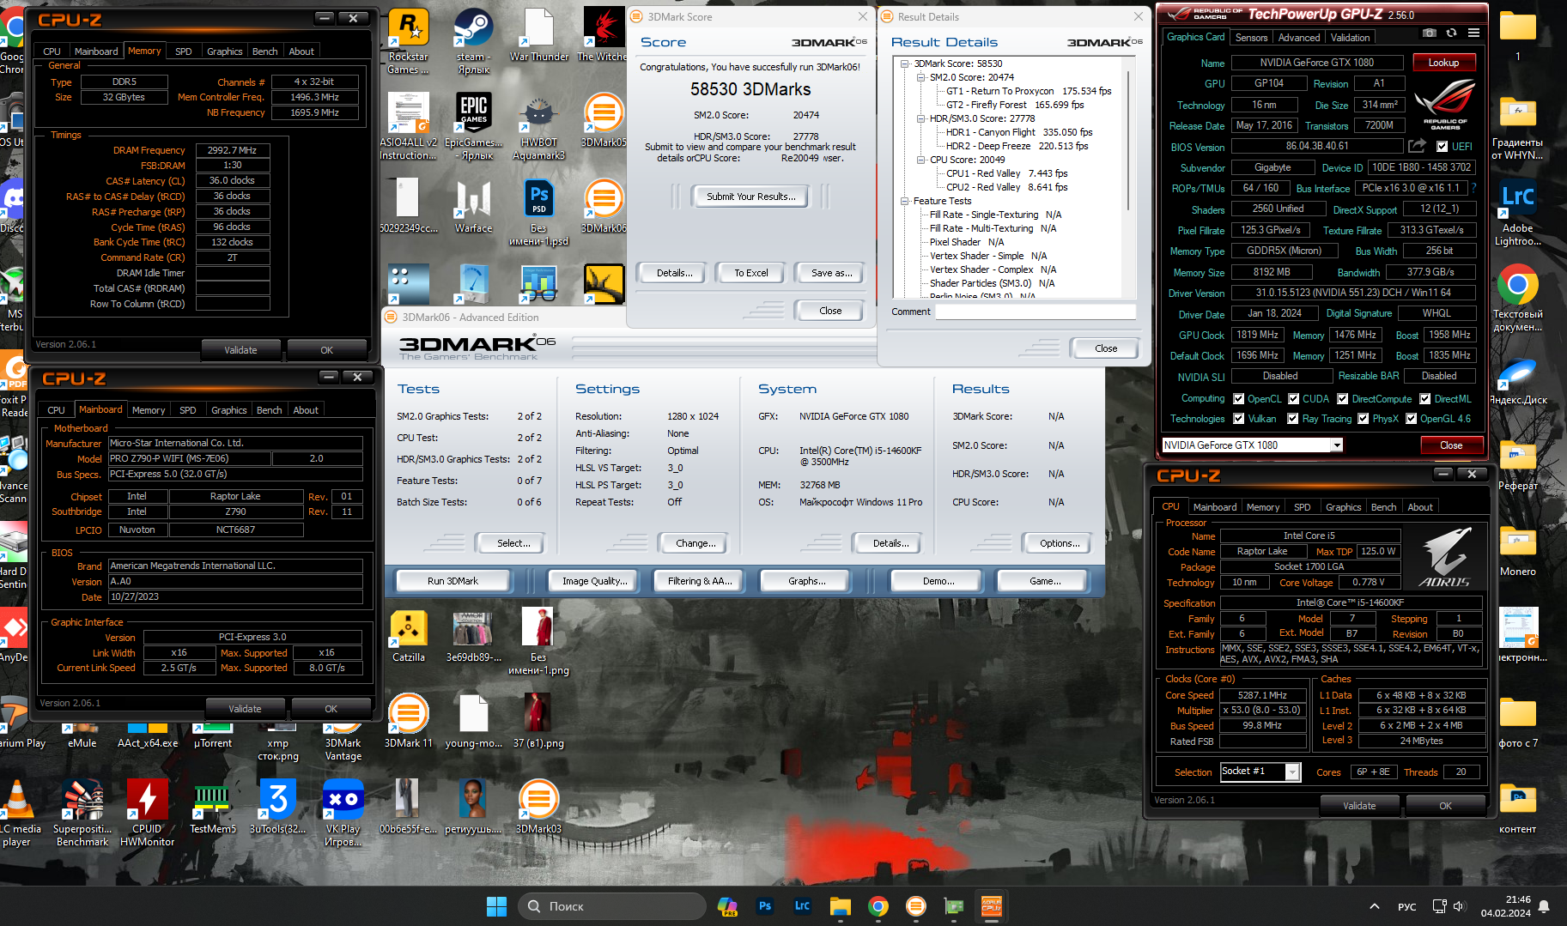Viewport: 1567px width, 926px height.
Task: Toggle the UEFI checkbox in GPU-Z
Action: pyautogui.click(x=1442, y=147)
